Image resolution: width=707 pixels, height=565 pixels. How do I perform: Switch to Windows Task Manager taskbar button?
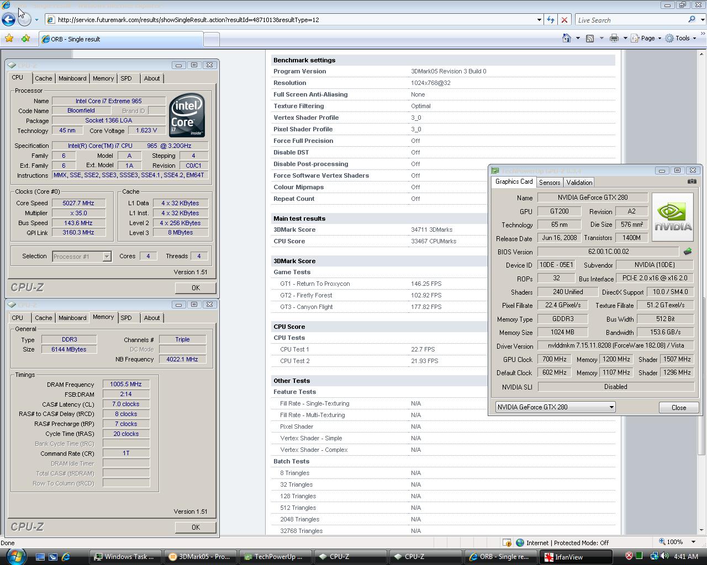pos(126,557)
